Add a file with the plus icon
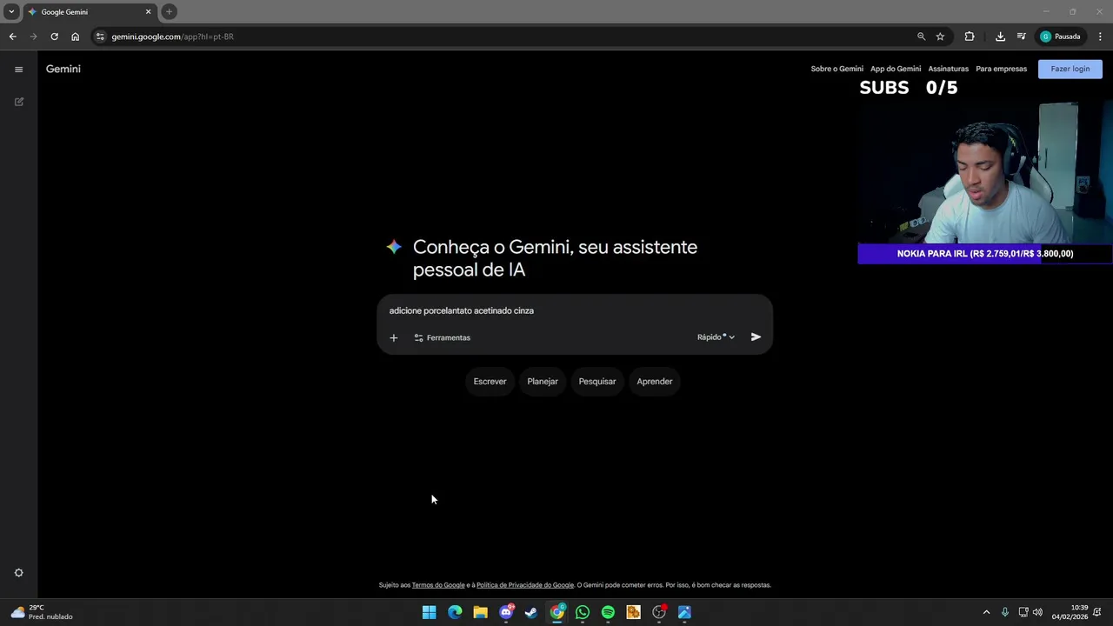 pyautogui.click(x=394, y=337)
